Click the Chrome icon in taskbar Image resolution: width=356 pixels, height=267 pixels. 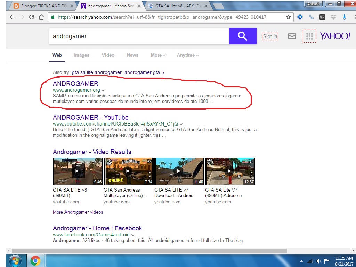click(x=35, y=261)
